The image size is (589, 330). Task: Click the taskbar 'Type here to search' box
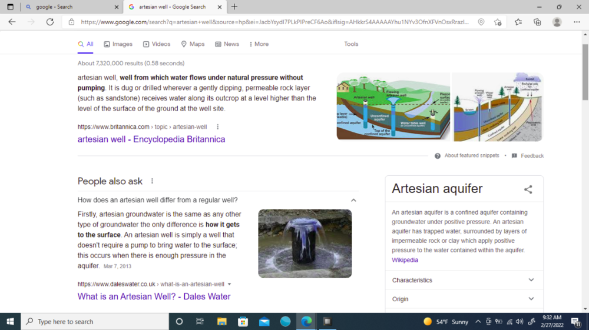point(95,321)
